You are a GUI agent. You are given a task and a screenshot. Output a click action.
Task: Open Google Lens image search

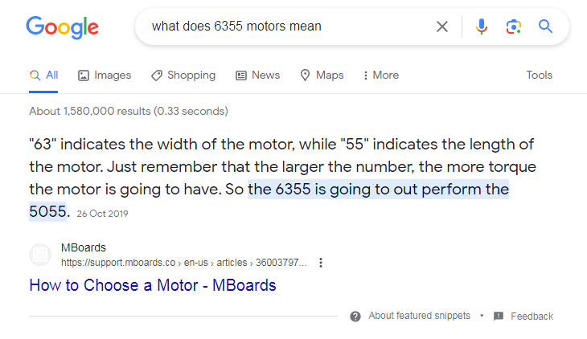pyautogui.click(x=514, y=27)
